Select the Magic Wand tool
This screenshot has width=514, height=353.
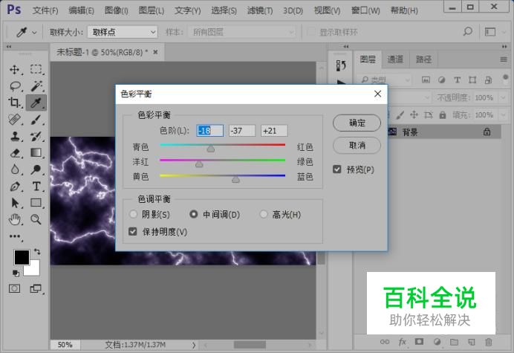tap(36, 86)
